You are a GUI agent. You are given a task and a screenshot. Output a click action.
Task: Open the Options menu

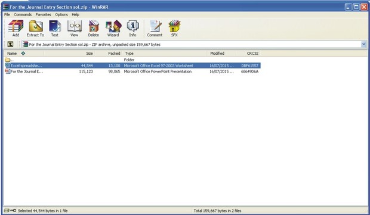61,15
